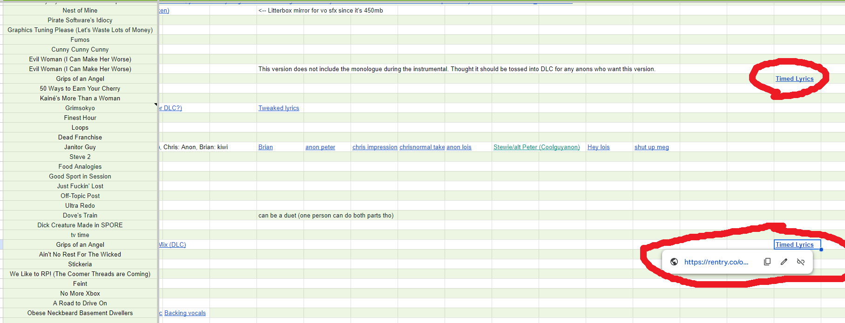
Task: Open the anon peter link
Action: pos(320,147)
